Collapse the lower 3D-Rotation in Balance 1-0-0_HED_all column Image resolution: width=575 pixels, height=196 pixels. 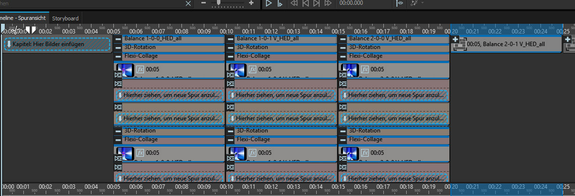pyautogui.click(x=118, y=131)
